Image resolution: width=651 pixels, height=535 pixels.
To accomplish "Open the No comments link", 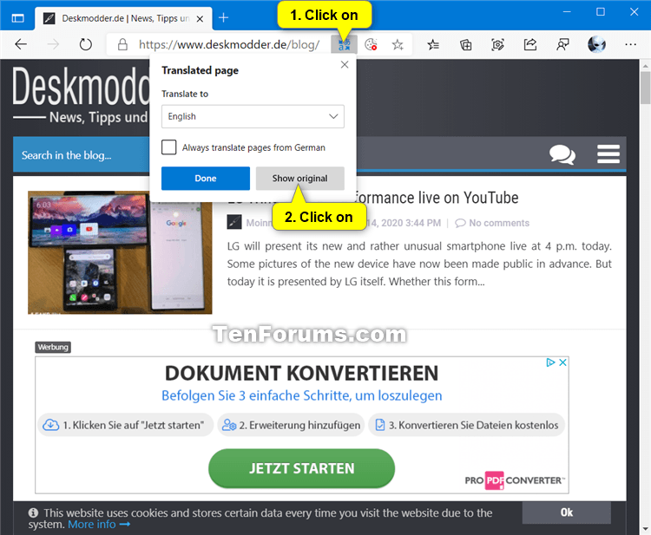I will pyautogui.click(x=492, y=223).
